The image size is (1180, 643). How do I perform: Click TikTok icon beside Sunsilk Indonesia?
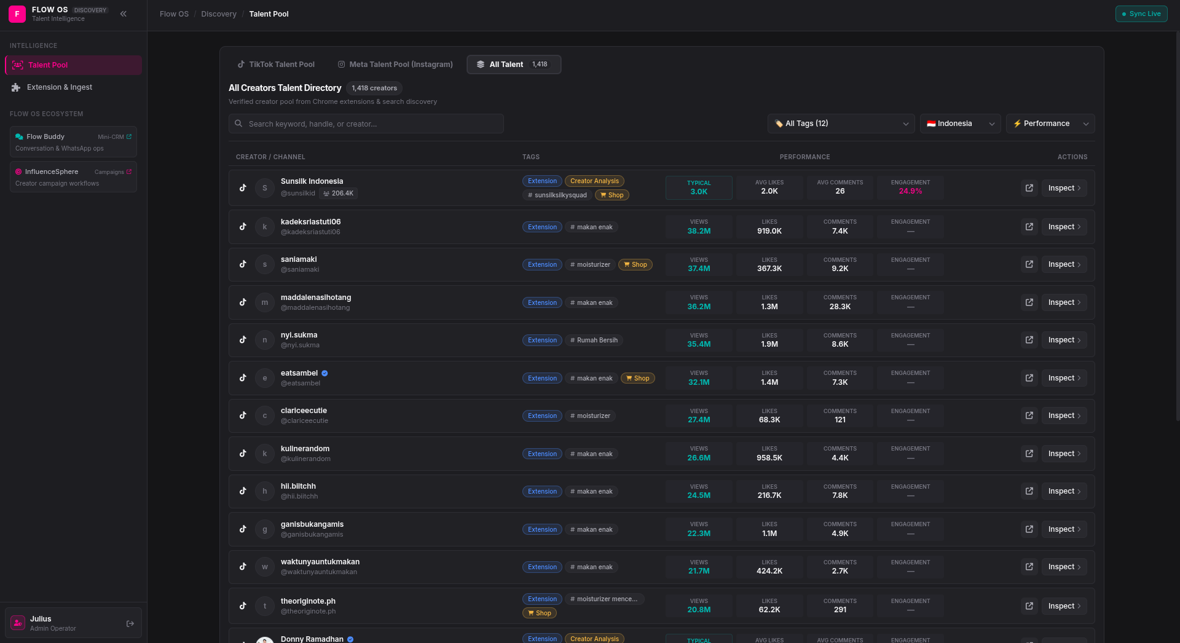point(243,188)
